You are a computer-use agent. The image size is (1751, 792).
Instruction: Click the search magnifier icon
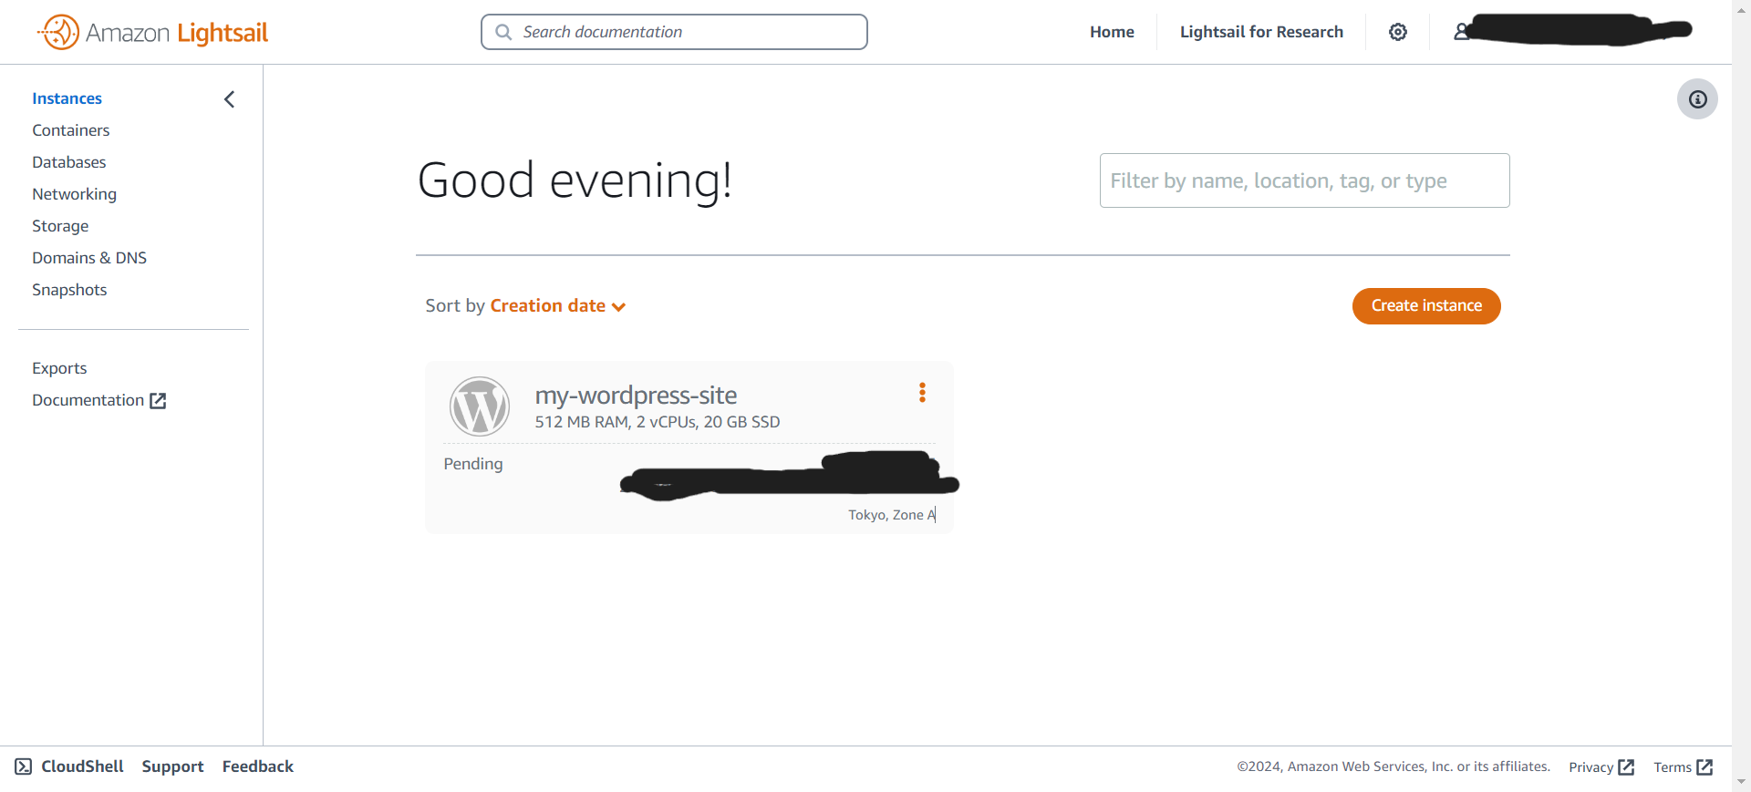503,32
